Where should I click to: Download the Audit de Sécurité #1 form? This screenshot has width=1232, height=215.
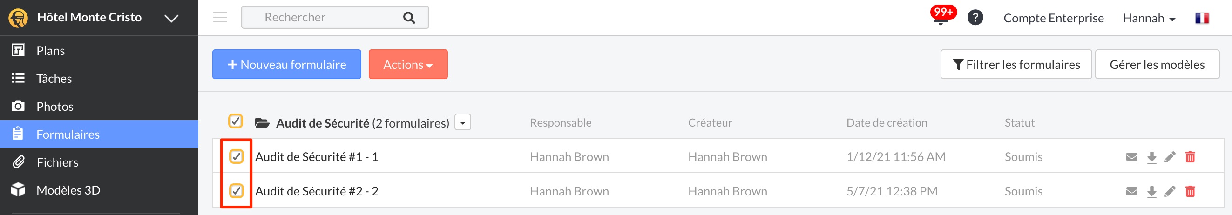point(1151,157)
